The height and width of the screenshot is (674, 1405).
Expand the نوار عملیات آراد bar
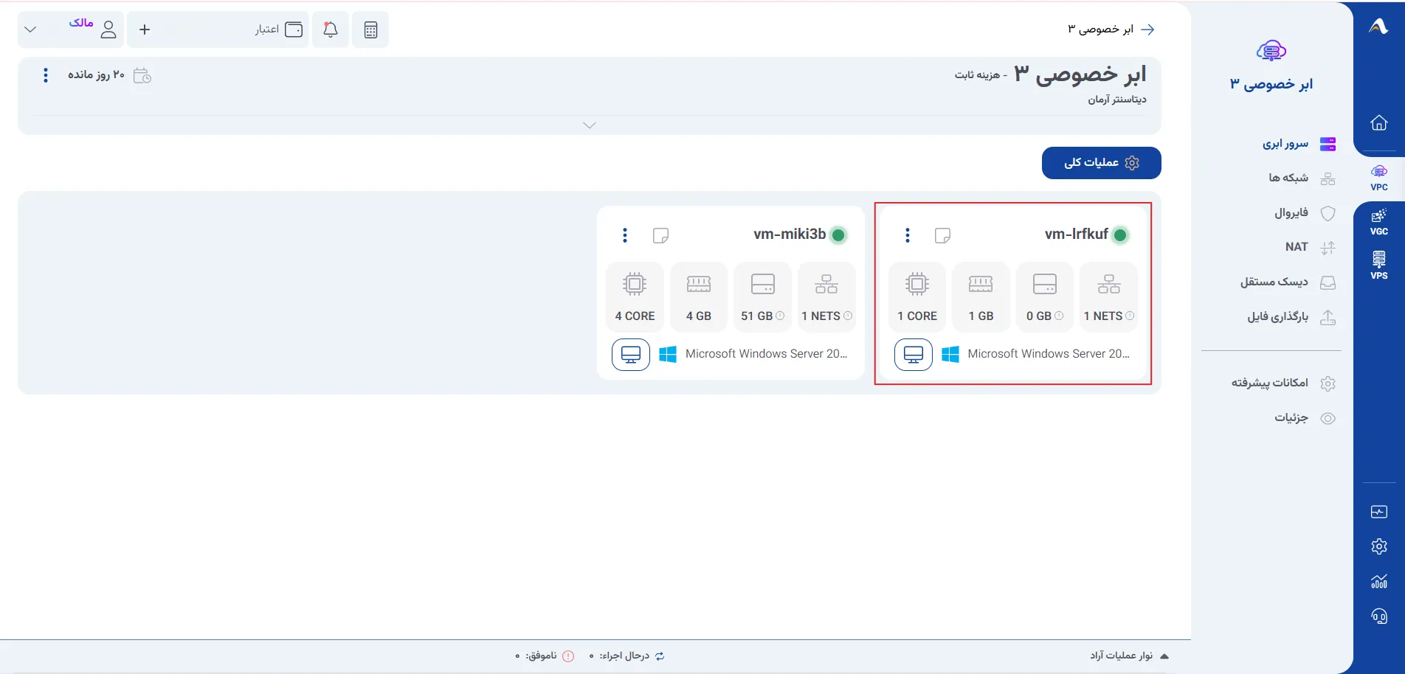point(1129,656)
